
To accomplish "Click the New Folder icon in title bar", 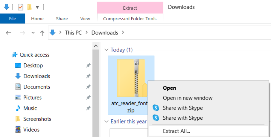I will click(29, 7).
